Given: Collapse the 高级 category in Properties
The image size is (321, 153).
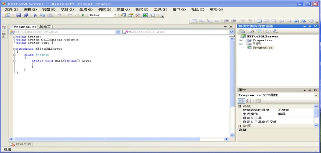Looking at the screenshot, I should click(239, 106).
